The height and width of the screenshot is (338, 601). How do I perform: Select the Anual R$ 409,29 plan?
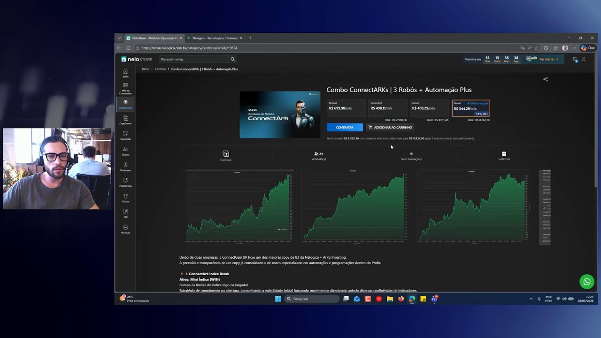[430, 108]
